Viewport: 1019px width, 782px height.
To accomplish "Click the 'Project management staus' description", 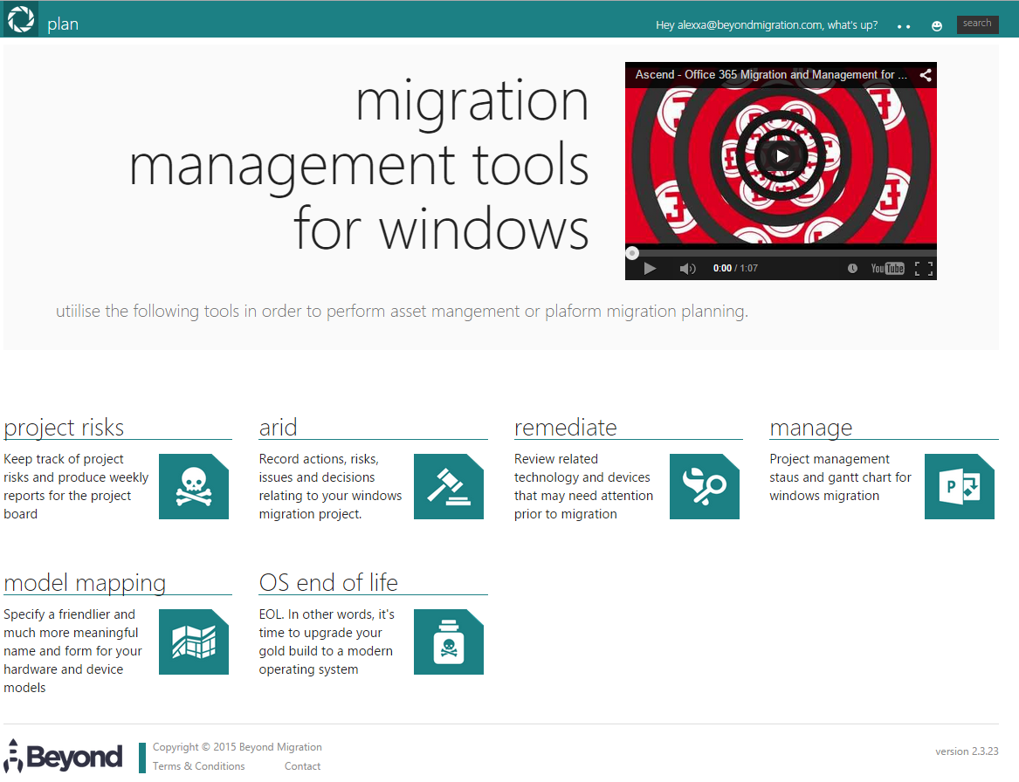I will (x=840, y=477).
